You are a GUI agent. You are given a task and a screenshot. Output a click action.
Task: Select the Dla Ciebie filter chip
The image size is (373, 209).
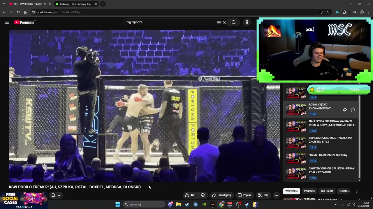(327, 191)
